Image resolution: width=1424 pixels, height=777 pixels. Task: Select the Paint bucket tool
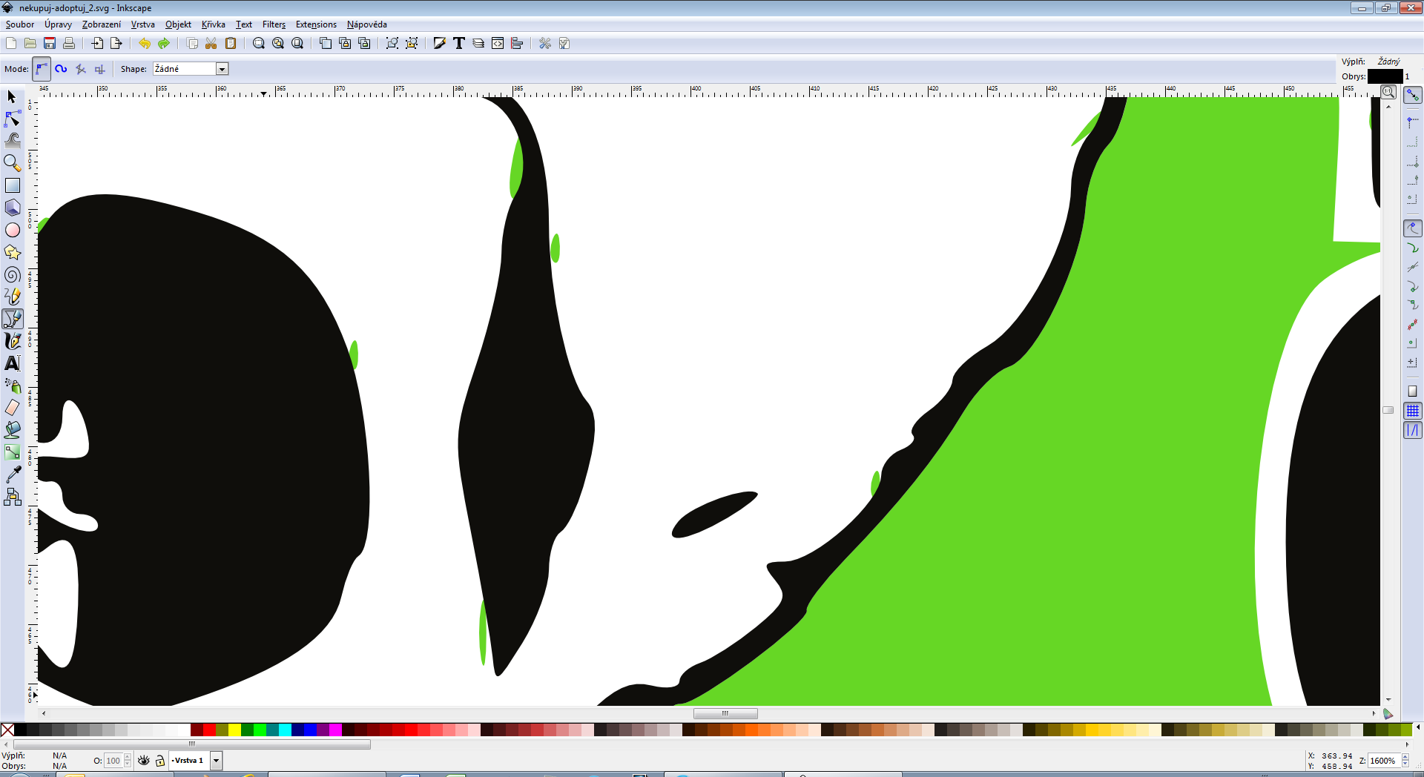pos(12,430)
